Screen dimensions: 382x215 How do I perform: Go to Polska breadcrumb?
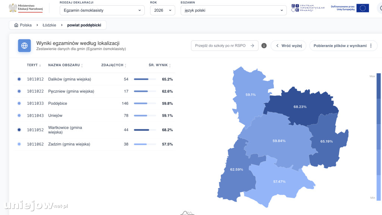pos(26,25)
